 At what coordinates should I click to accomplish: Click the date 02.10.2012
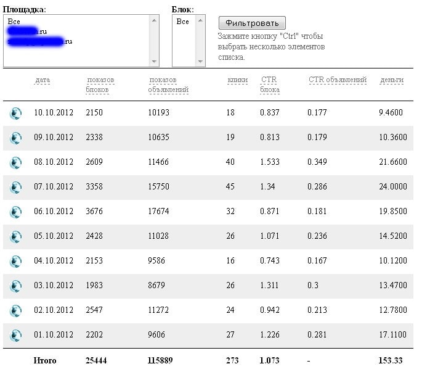pyautogui.click(x=54, y=310)
